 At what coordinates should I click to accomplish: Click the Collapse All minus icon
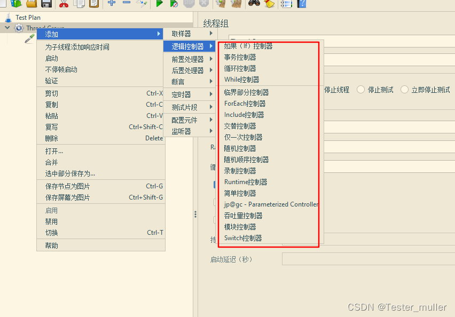127,2
